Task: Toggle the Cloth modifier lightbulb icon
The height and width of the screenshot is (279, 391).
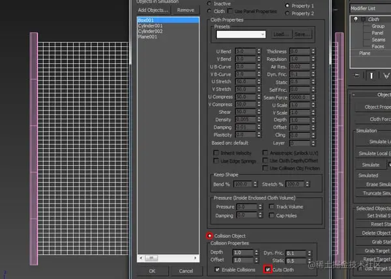Action: coord(356,19)
